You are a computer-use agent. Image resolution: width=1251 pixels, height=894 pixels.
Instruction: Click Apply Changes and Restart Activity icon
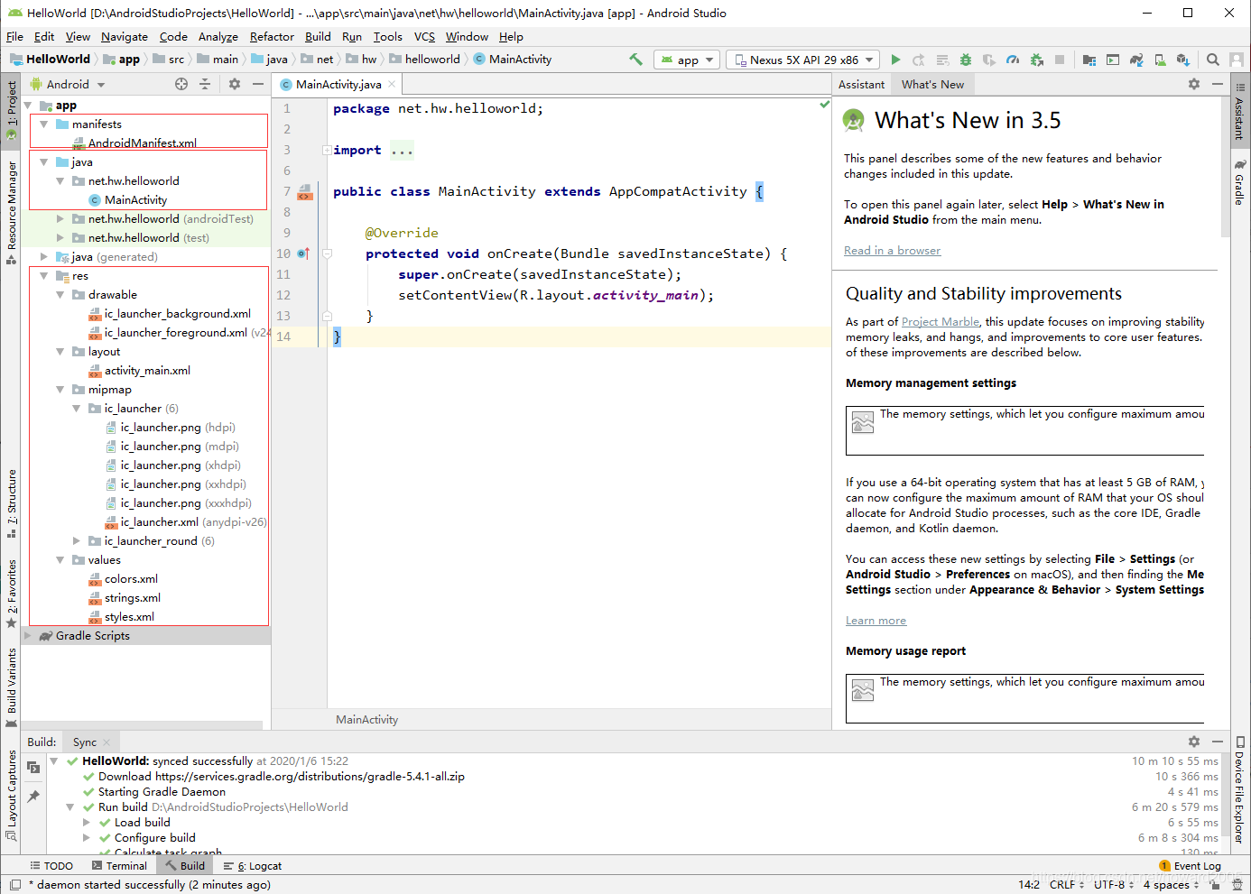[x=919, y=60]
